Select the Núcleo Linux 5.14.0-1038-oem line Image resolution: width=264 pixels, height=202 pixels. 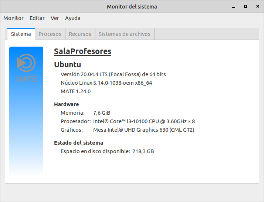(x=106, y=83)
